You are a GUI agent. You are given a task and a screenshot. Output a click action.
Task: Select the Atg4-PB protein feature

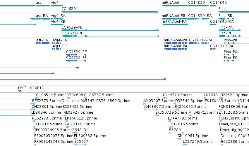57,49
